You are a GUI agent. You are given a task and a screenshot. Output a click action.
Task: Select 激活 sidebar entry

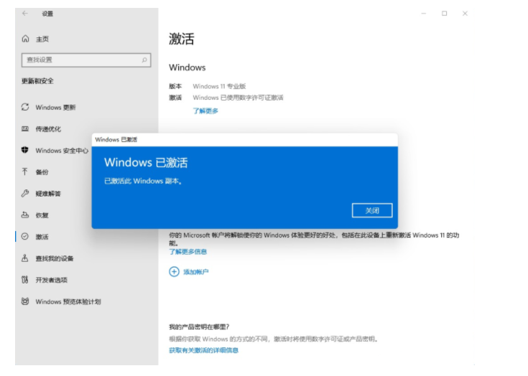42,237
